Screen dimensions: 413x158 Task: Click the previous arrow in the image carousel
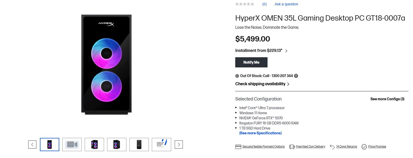tap(32, 144)
